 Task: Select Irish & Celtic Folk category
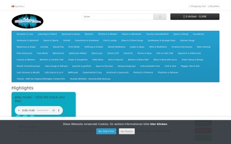(165, 53)
